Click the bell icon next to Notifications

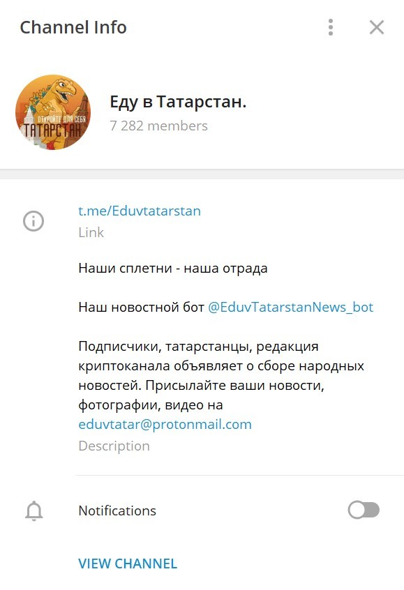tap(34, 510)
